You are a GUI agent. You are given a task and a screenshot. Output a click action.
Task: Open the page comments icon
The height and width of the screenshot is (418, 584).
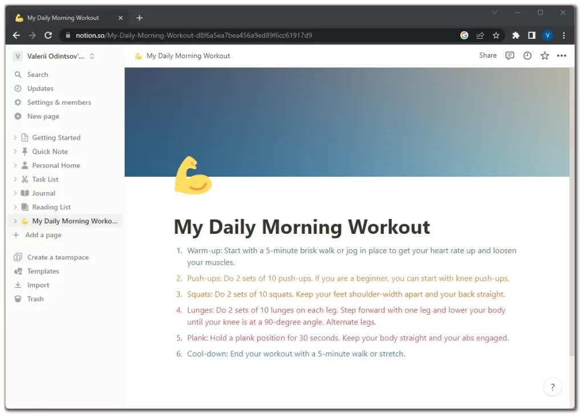tap(509, 55)
